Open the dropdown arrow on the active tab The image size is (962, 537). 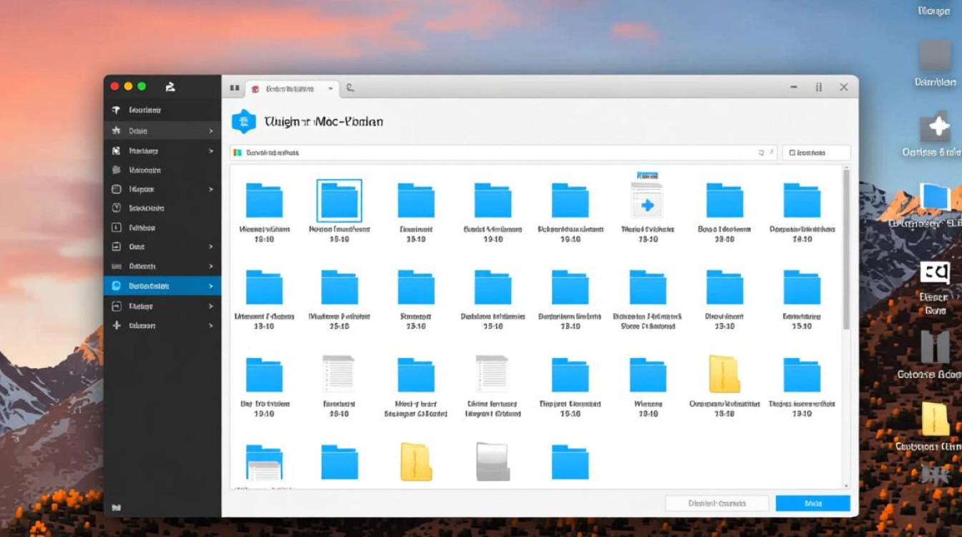pos(330,89)
